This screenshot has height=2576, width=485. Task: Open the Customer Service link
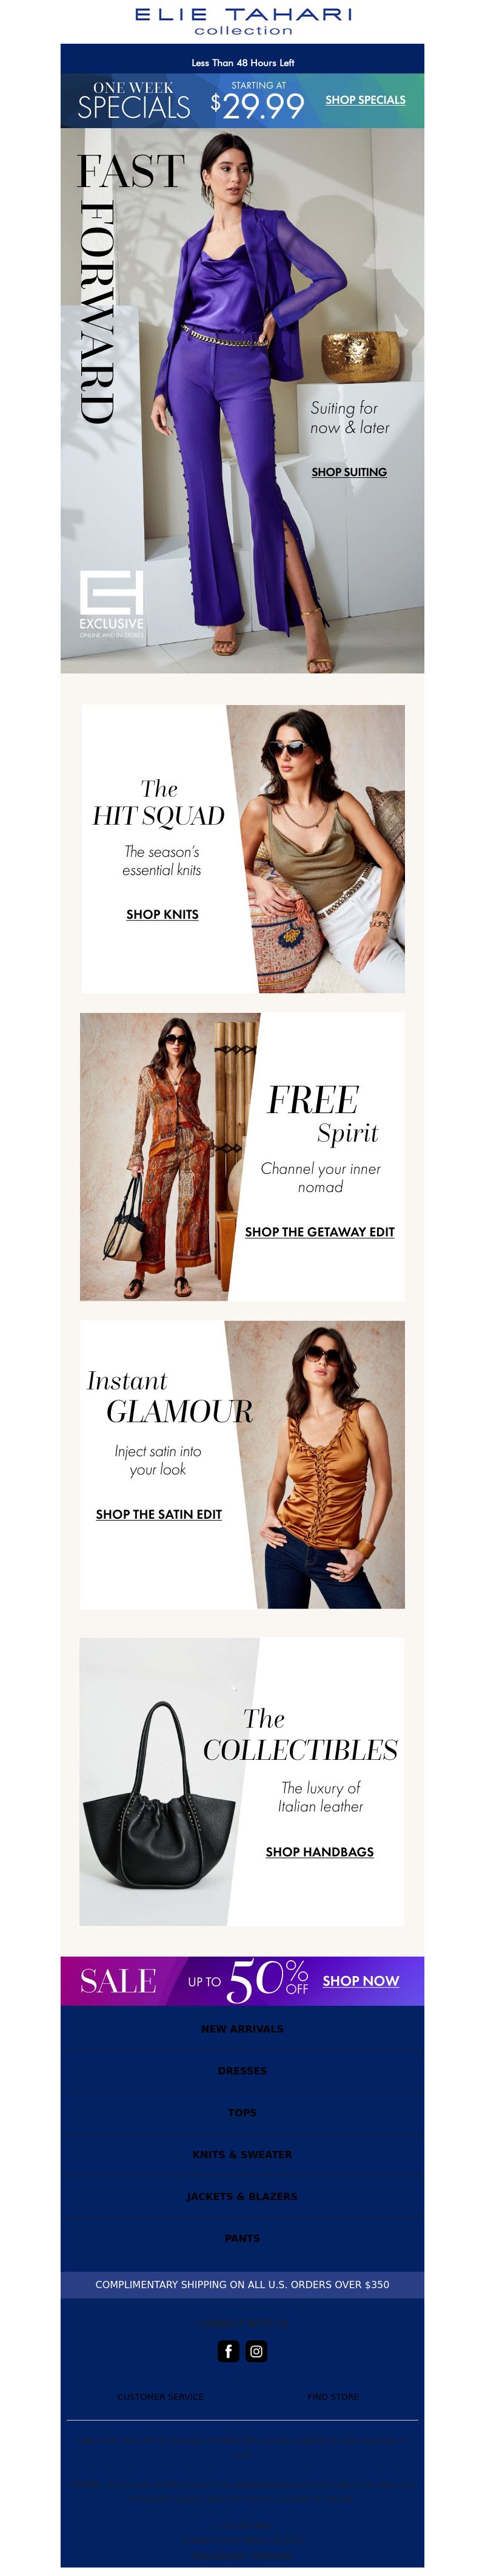pyautogui.click(x=161, y=2396)
